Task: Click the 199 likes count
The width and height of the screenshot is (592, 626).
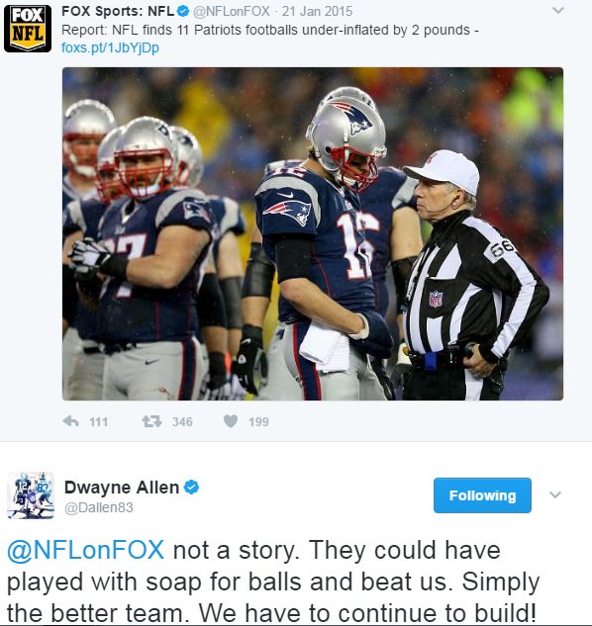Action: [x=258, y=422]
